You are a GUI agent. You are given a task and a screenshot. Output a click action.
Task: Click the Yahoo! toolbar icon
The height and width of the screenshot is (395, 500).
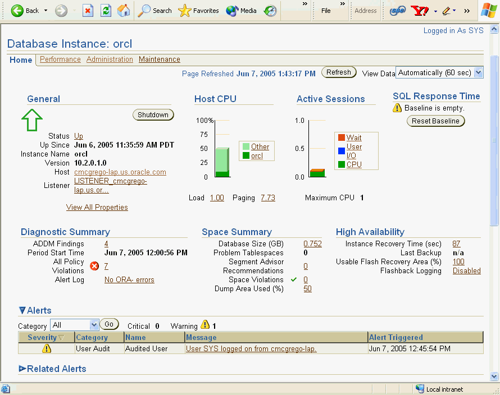tap(419, 10)
